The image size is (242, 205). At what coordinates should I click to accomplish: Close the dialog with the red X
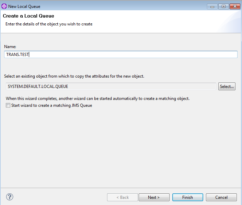[235, 7]
